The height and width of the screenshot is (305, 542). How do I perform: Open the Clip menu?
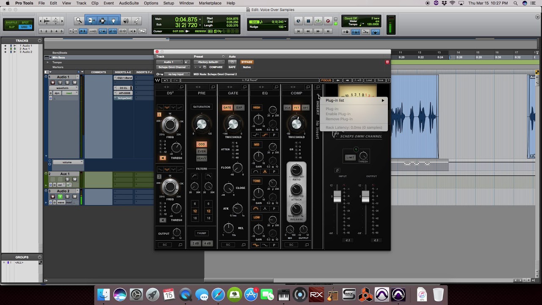[95, 3]
